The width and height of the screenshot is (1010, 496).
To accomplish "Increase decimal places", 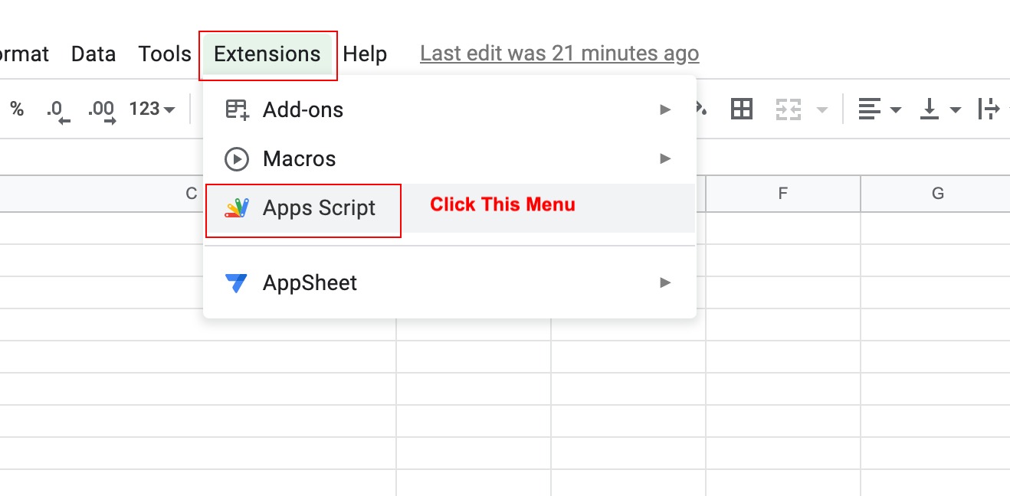I will [100, 109].
